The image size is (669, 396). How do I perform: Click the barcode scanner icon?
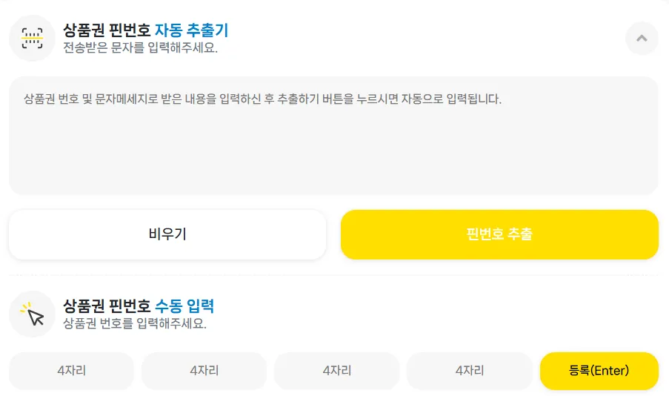32,38
